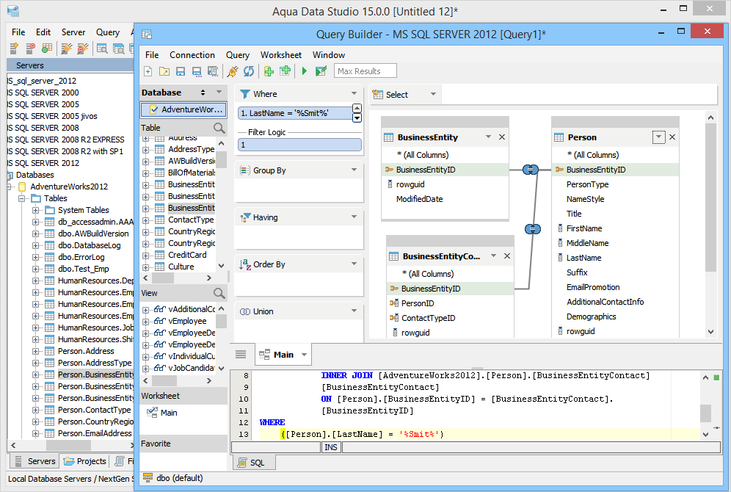731x492 pixels.
Task: Click Max Results input field
Action: pyautogui.click(x=365, y=71)
